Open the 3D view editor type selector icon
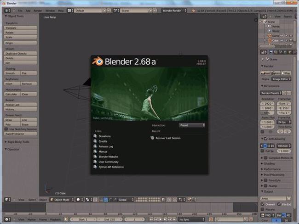This screenshot has height=224, width=299. [8, 200]
